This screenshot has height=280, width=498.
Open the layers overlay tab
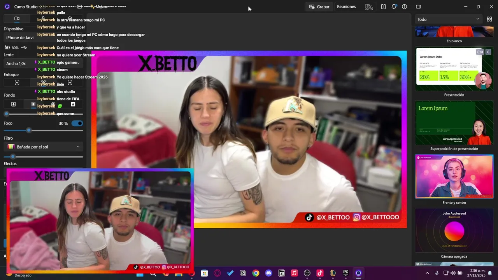click(x=70, y=18)
